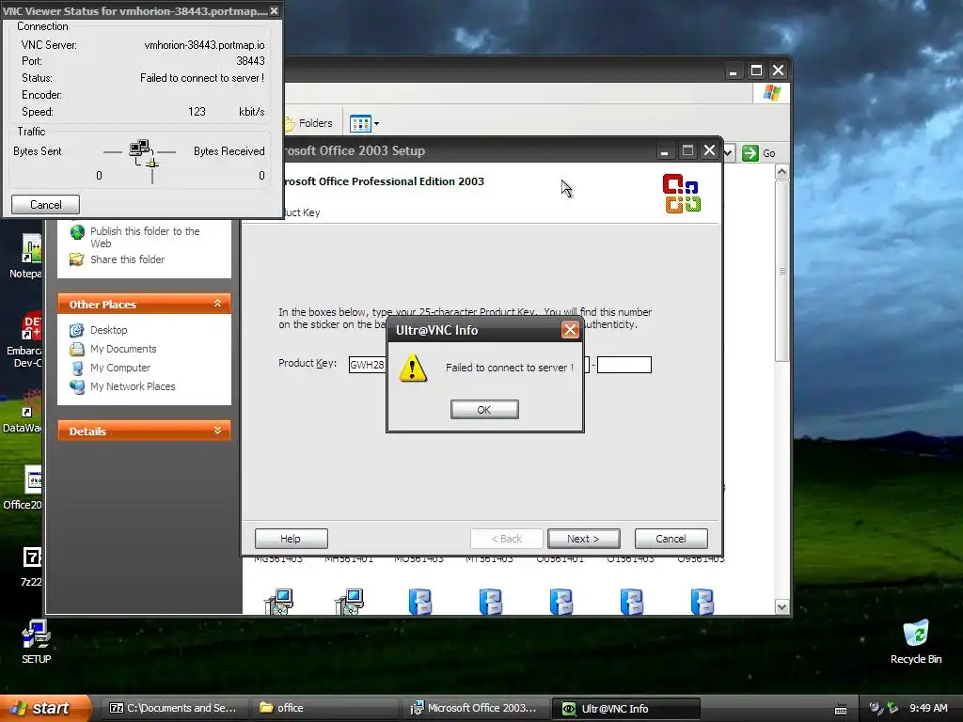Toggle Folders pane in Explorer toolbar
The image size is (963, 722).
tap(308, 123)
